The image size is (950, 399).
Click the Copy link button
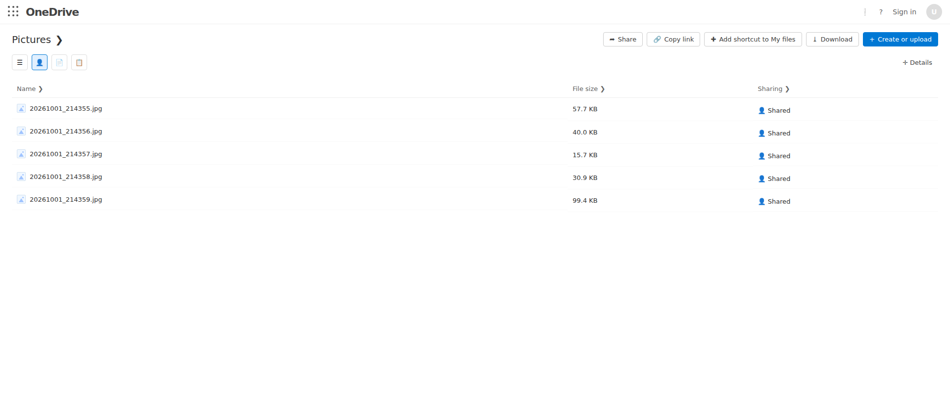coord(673,40)
